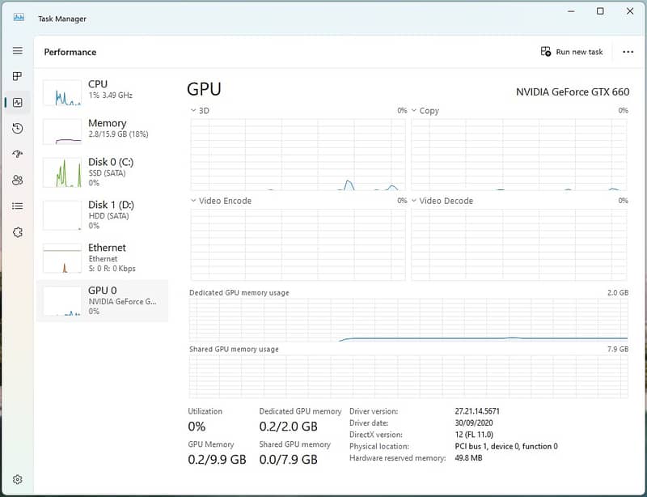Screen dimensions: 647x497
Task: Click driver version 27.21.14.5671
Action: coord(477,411)
